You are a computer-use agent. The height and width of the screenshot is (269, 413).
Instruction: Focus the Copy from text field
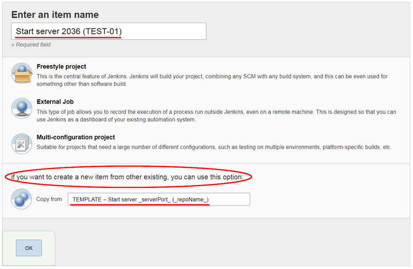point(159,199)
